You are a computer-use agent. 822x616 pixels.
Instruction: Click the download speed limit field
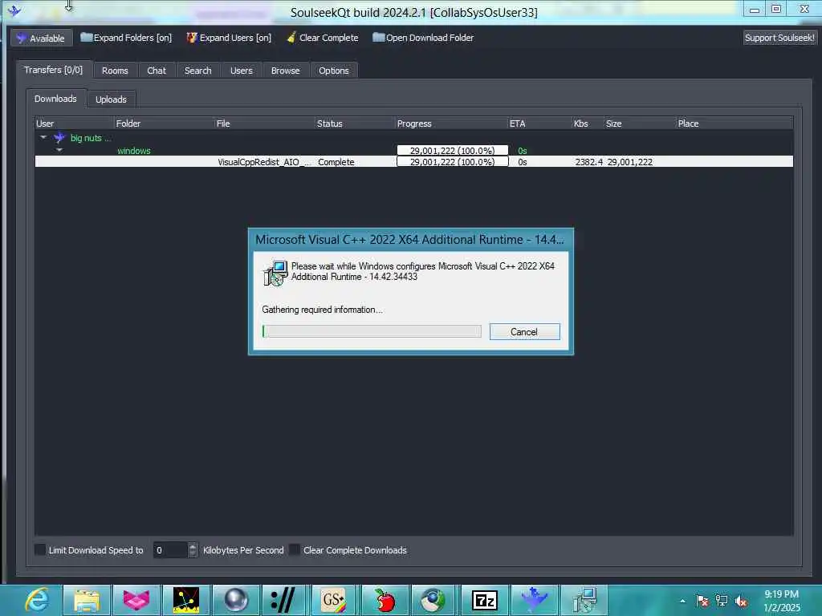point(170,550)
